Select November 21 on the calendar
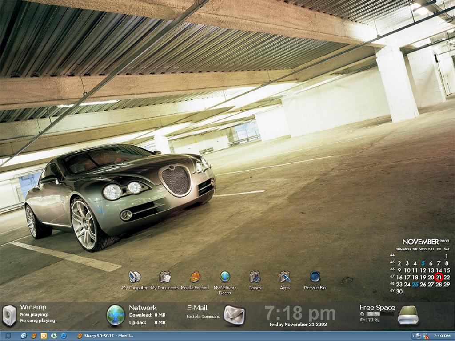The width and height of the screenshot is (455, 341). click(x=439, y=278)
